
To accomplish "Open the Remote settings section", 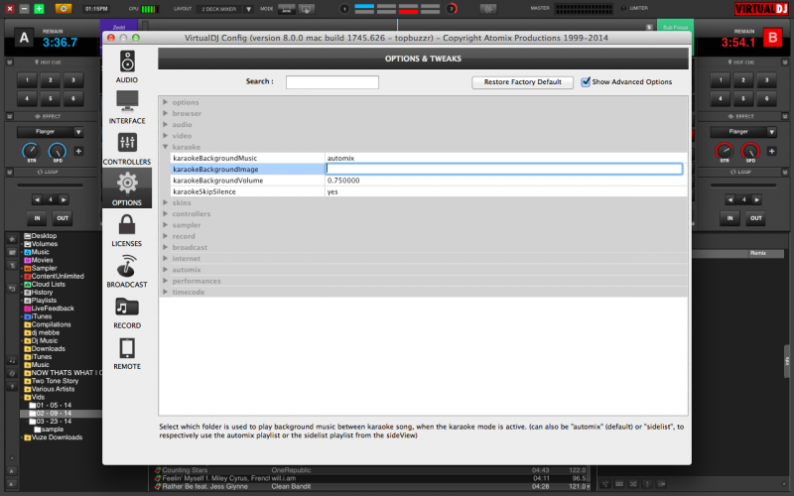I will [x=127, y=353].
